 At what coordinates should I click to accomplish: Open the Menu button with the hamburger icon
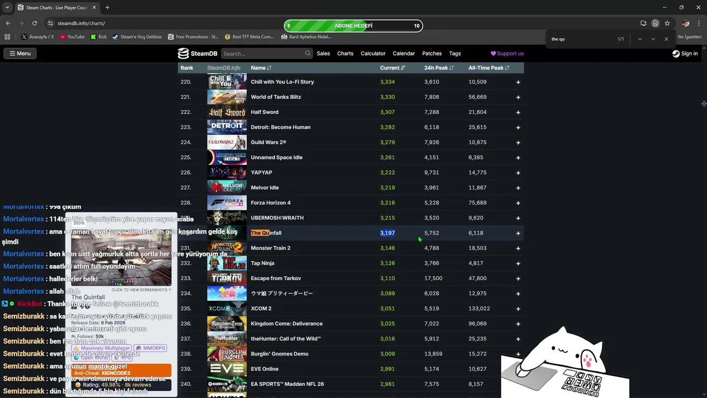coord(20,54)
